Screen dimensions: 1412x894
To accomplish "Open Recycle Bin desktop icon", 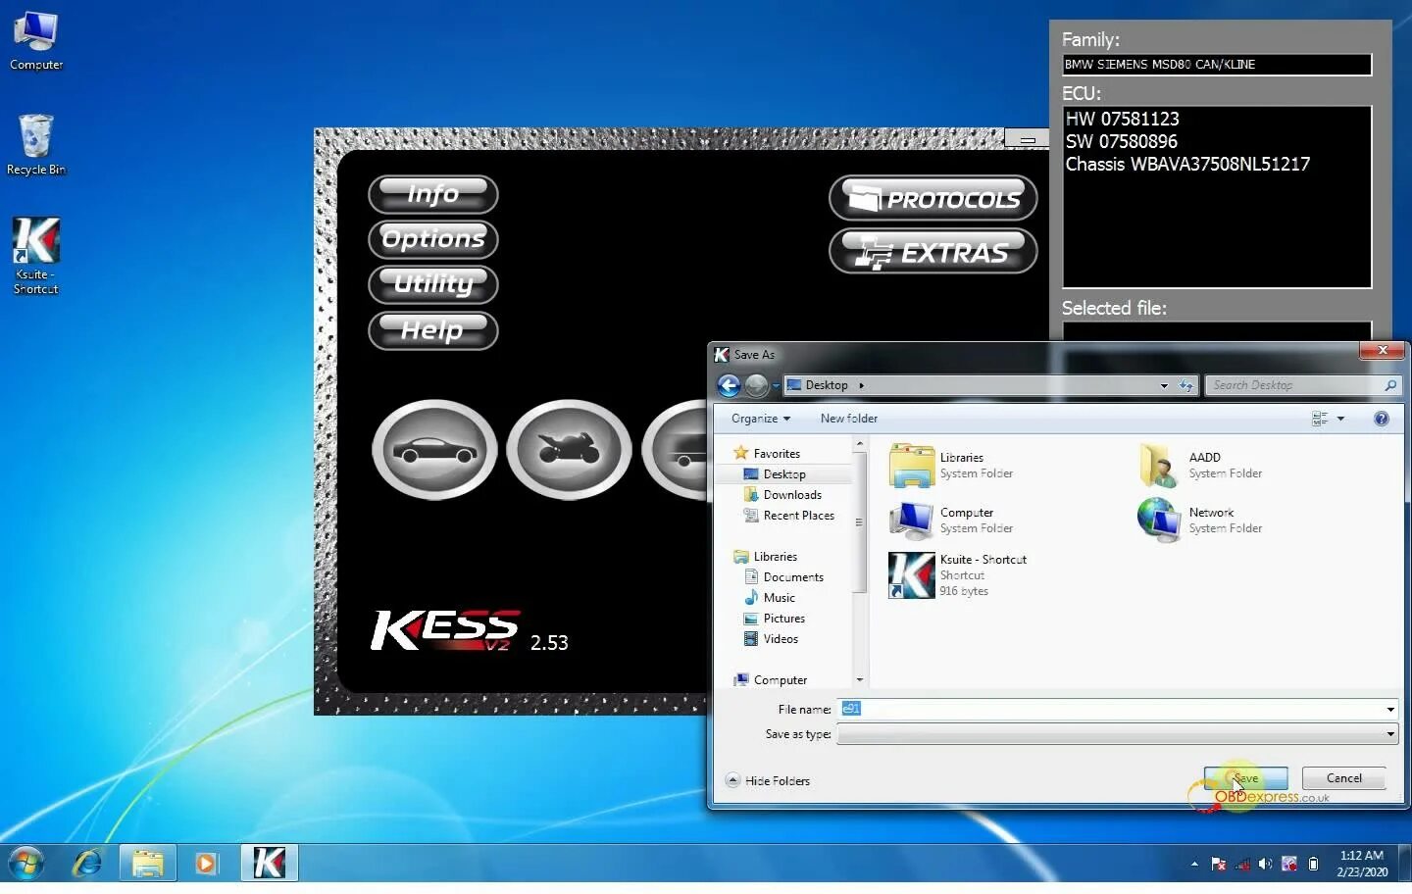I will point(36,145).
